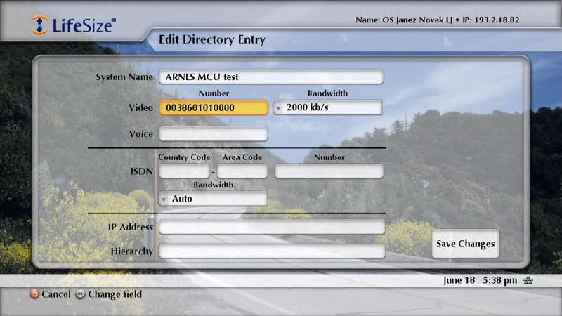Click the Save Changes button

[465, 244]
